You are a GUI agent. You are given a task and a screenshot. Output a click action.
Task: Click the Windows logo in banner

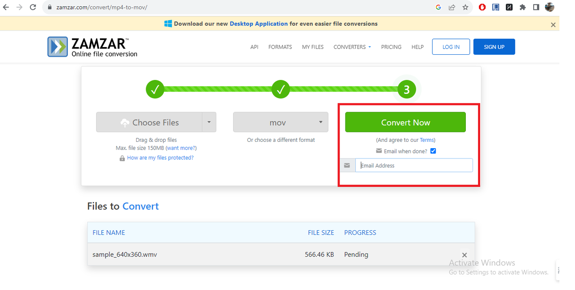point(168,24)
